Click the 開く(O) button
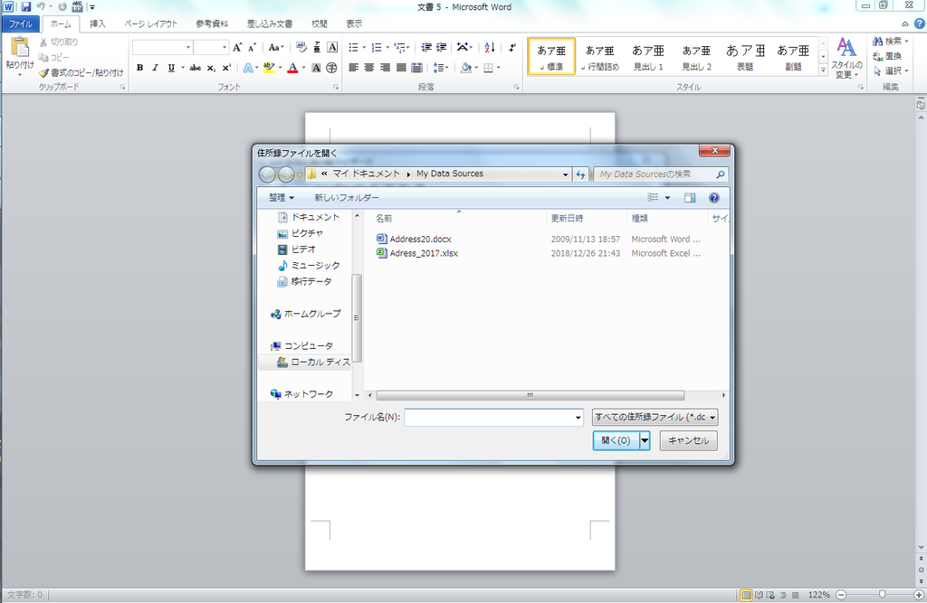Image resolution: width=927 pixels, height=603 pixels. (x=616, y=440)
